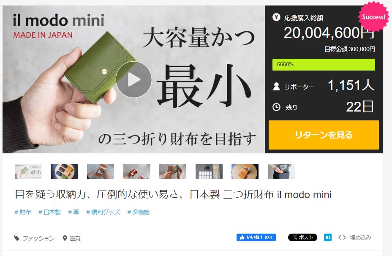
Task: Click the location pin icon beside 滋賀
Action: point(65,238)
